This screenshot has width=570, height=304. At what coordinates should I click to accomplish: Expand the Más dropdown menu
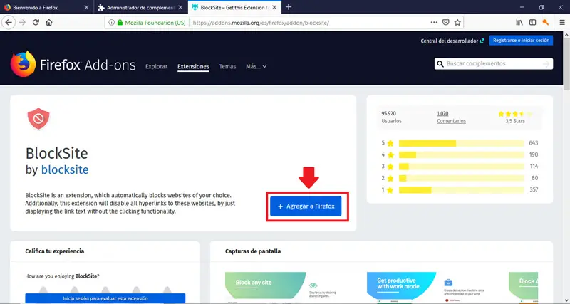(x=256, y=66)
